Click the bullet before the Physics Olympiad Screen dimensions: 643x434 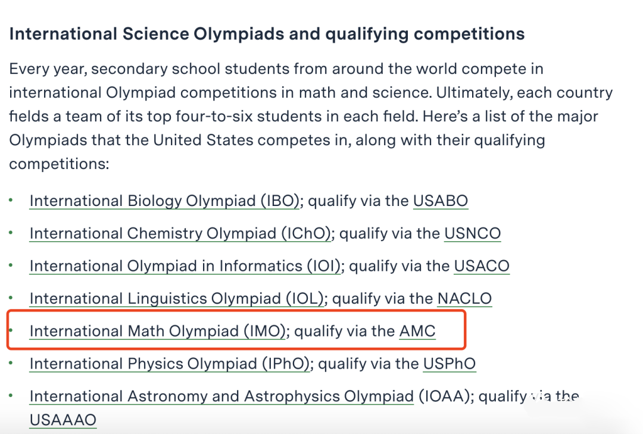(x=11, y=363)
